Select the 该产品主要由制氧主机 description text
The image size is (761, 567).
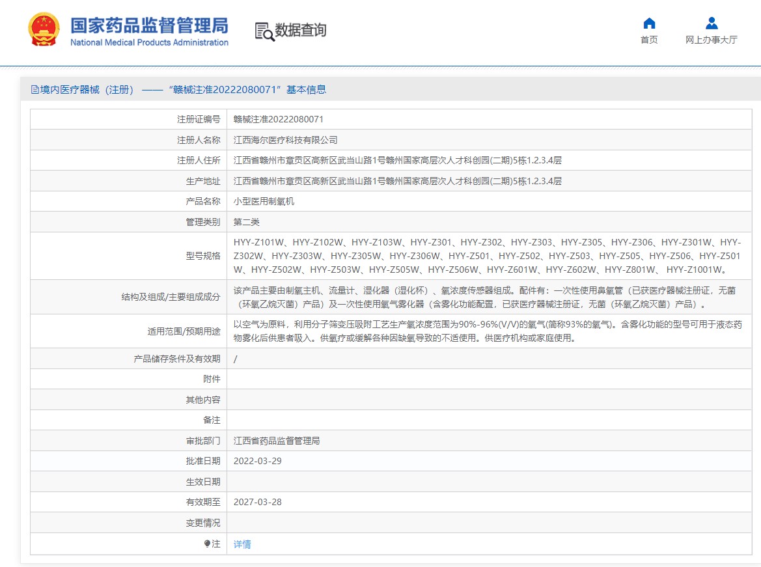coord(484,297)
